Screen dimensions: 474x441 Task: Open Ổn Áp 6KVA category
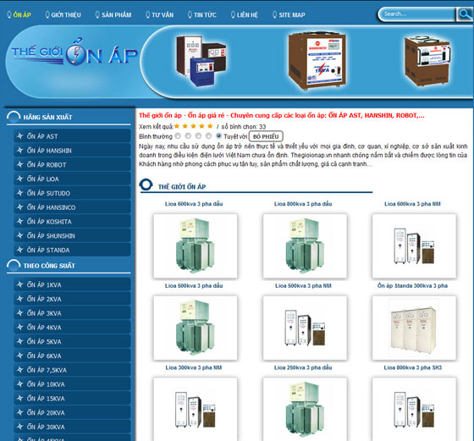[72, 356]
